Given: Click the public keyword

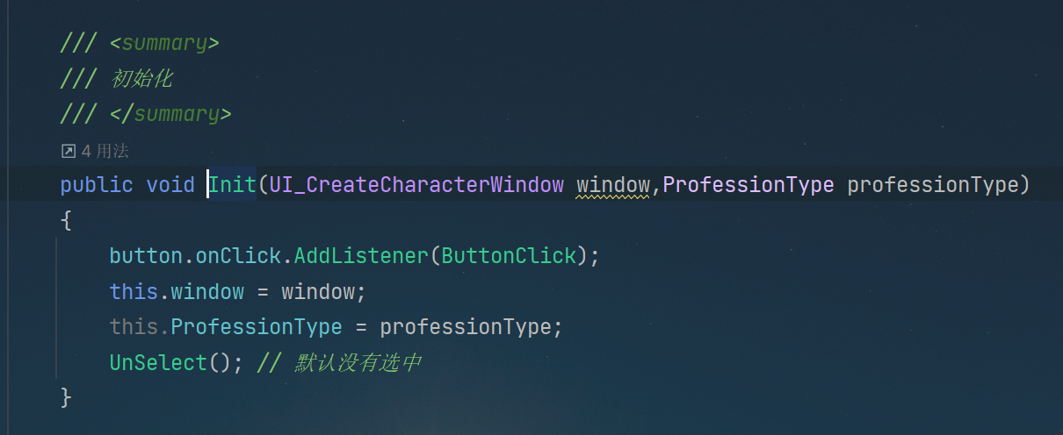Looking at the screenshot, I should 97,185.
